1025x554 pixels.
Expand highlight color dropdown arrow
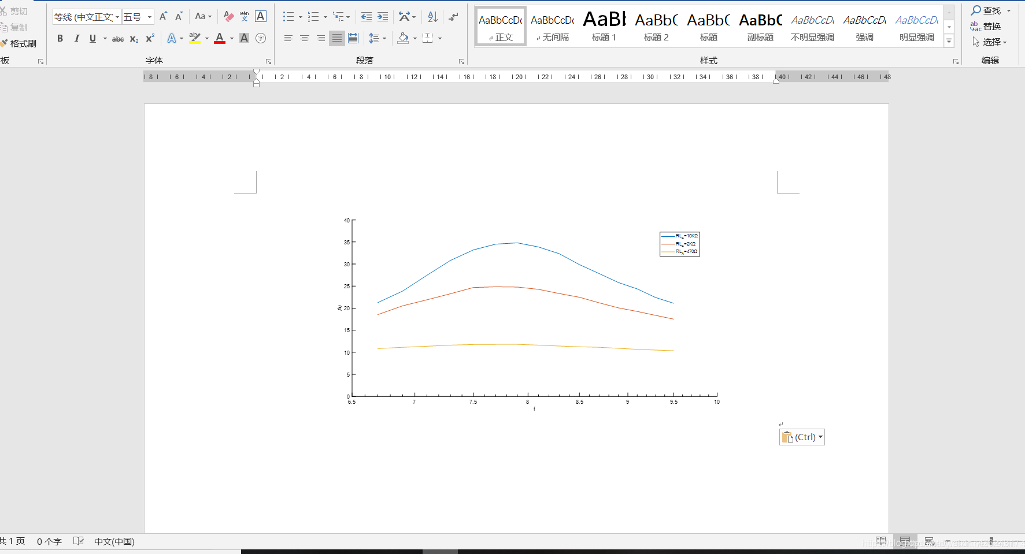tap(207, 39)
